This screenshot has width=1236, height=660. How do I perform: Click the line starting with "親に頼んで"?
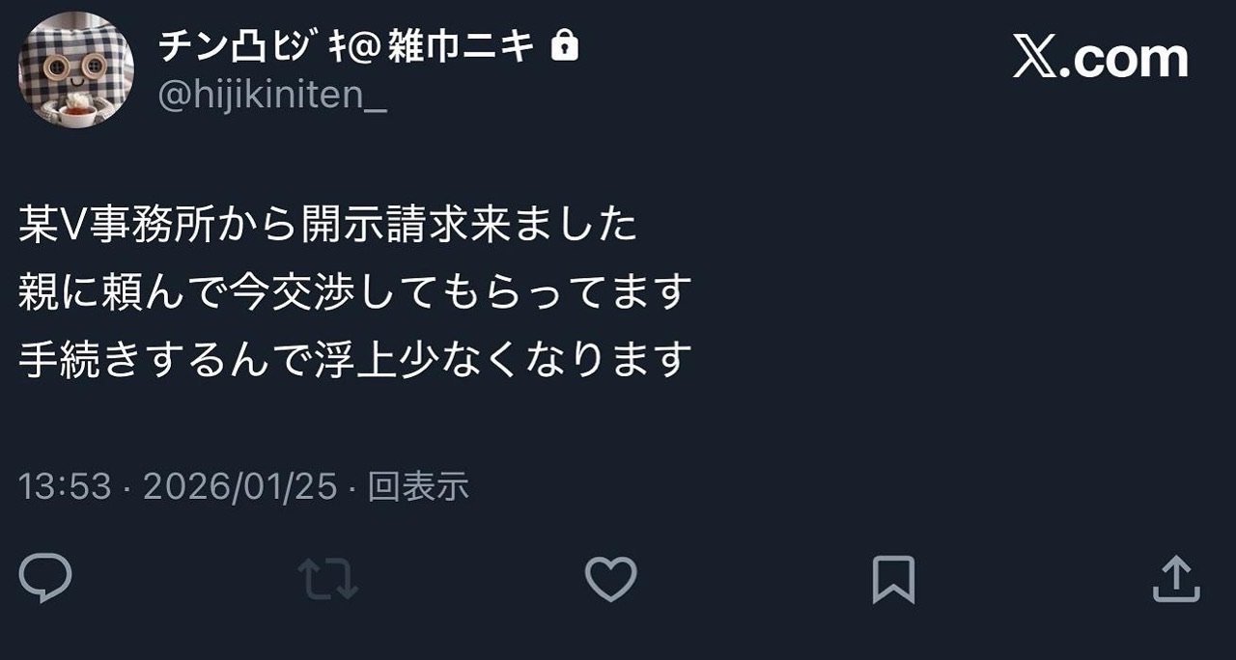tap(356, 292)
